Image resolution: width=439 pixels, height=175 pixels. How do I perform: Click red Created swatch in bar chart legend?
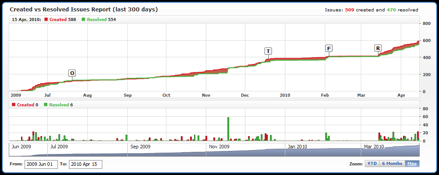click(13, 105)
